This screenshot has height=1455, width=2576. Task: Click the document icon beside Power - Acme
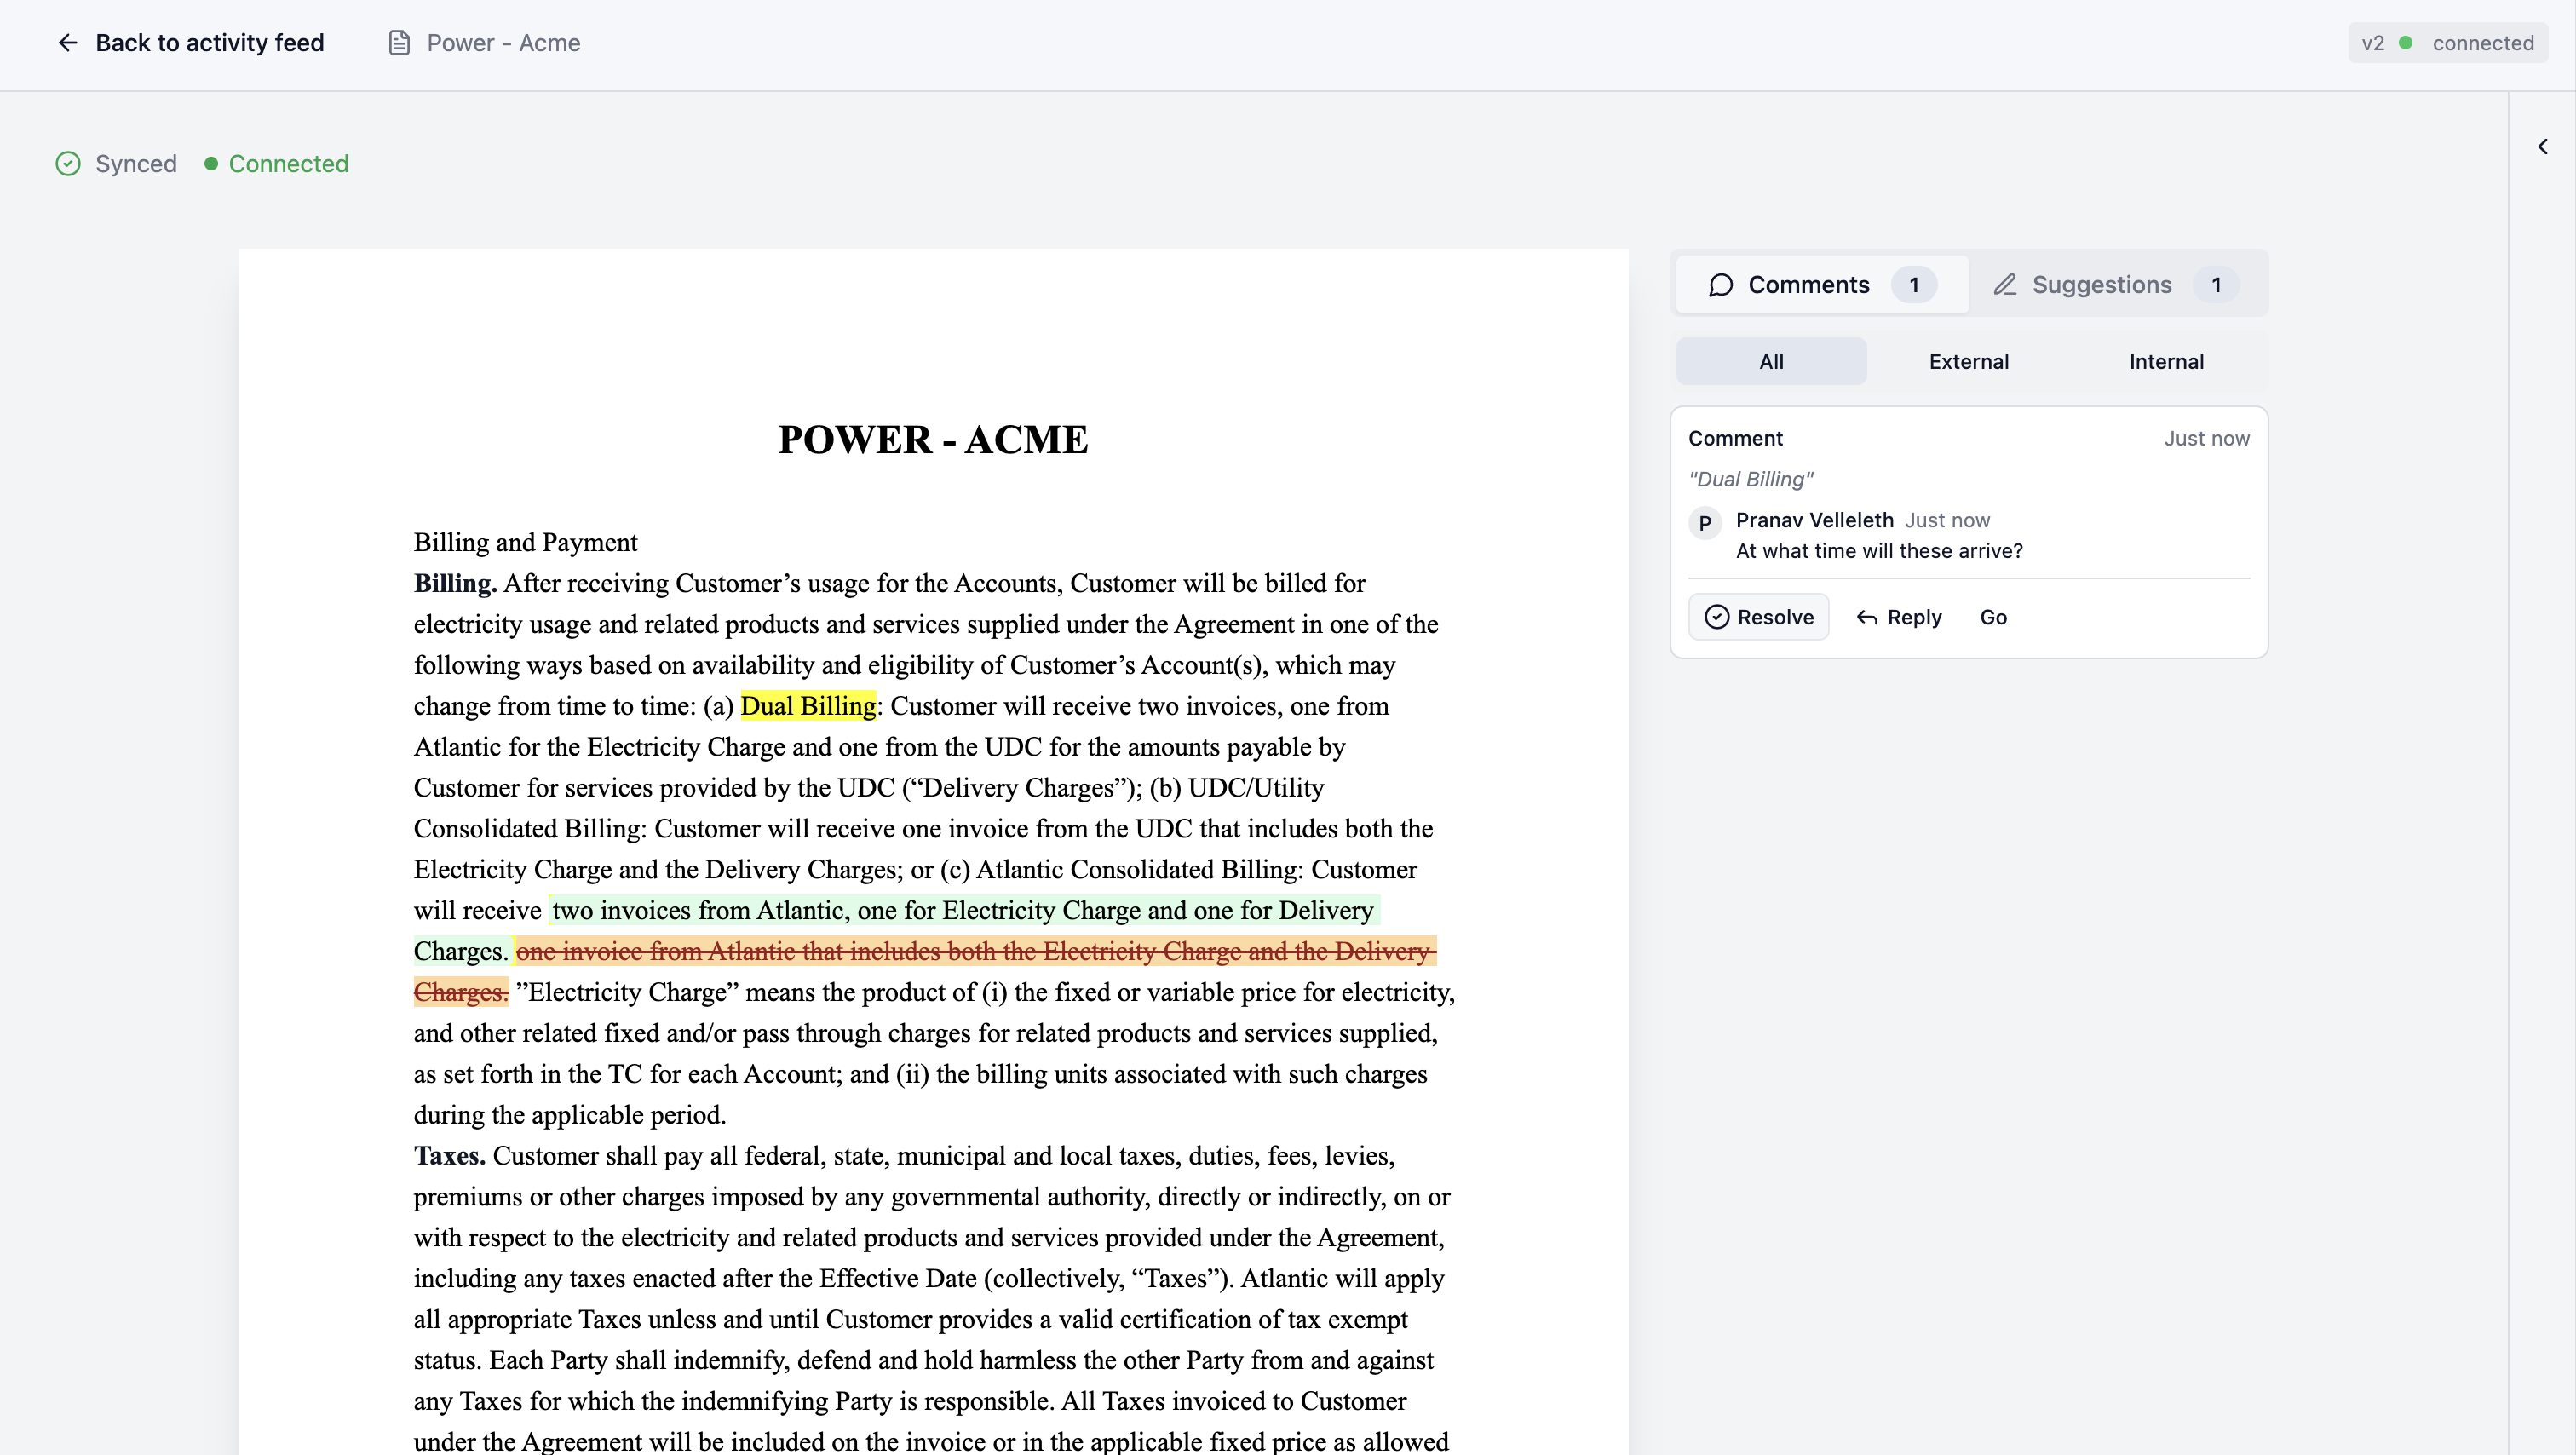click(399, 43)
